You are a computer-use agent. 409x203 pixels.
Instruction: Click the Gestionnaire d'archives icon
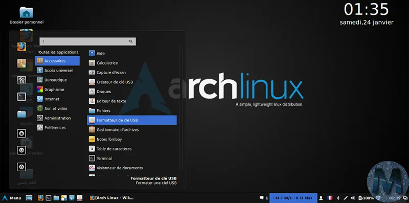point(92,130)
